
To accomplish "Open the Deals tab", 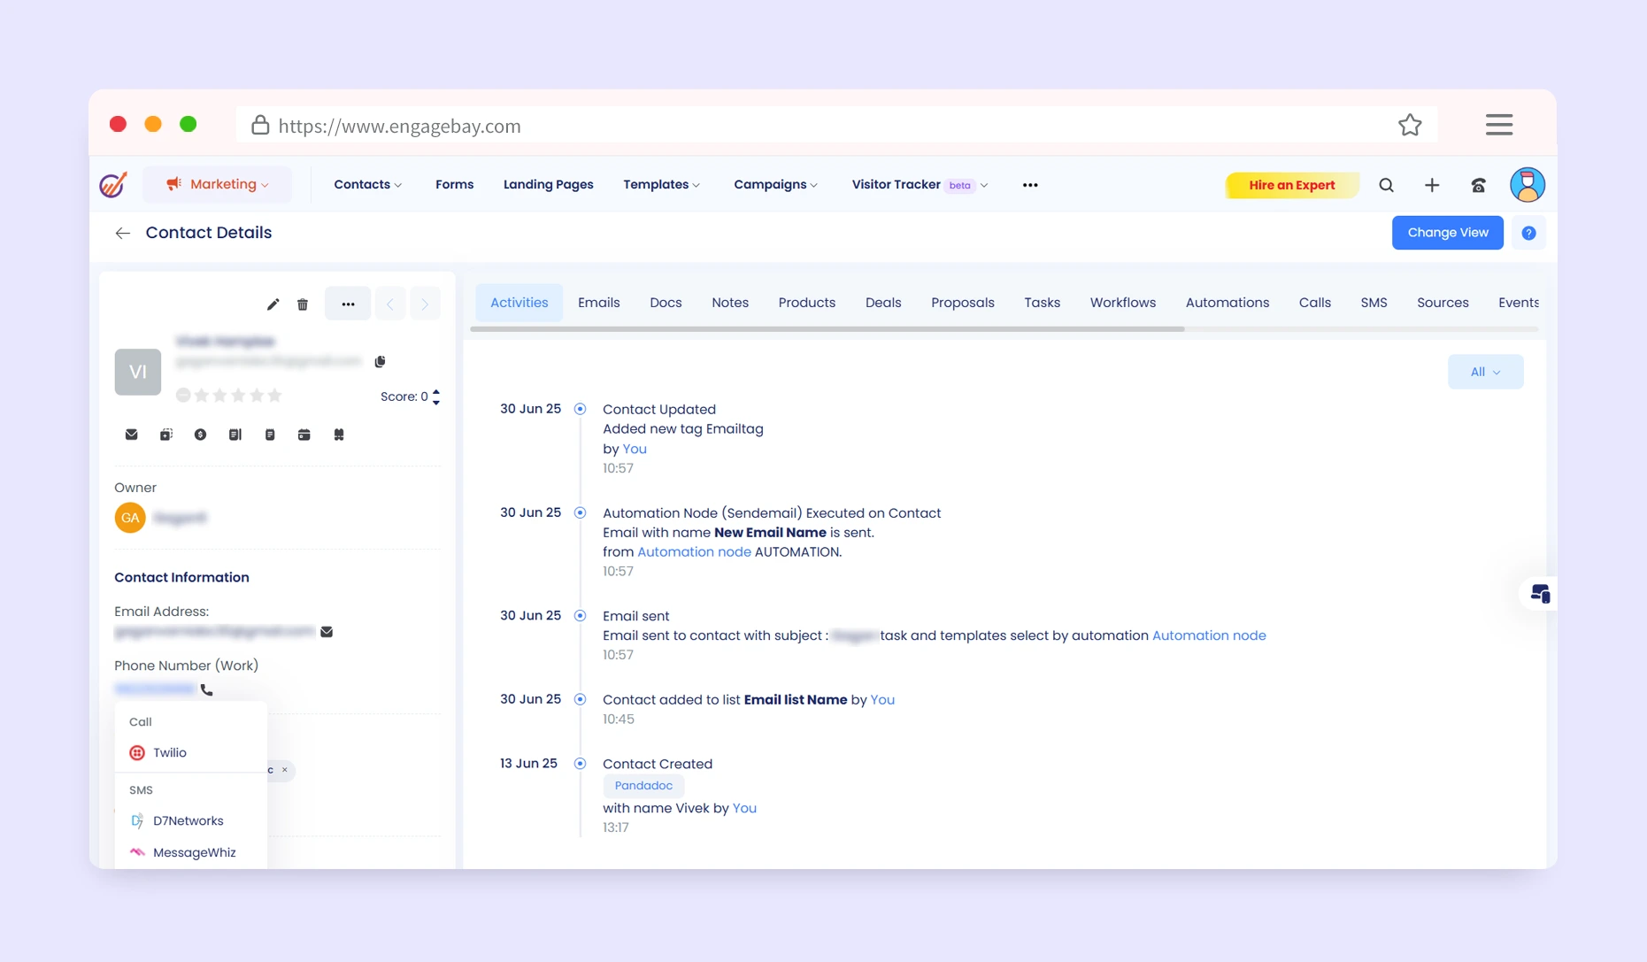I will click(882, 303).
